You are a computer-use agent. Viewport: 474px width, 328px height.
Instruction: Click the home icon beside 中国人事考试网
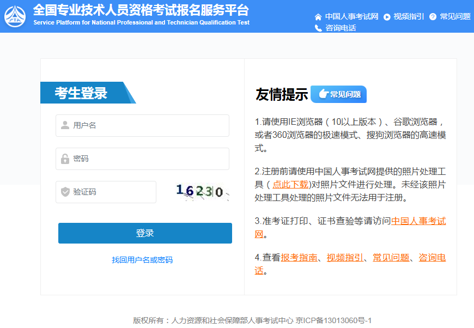point(318,17)
